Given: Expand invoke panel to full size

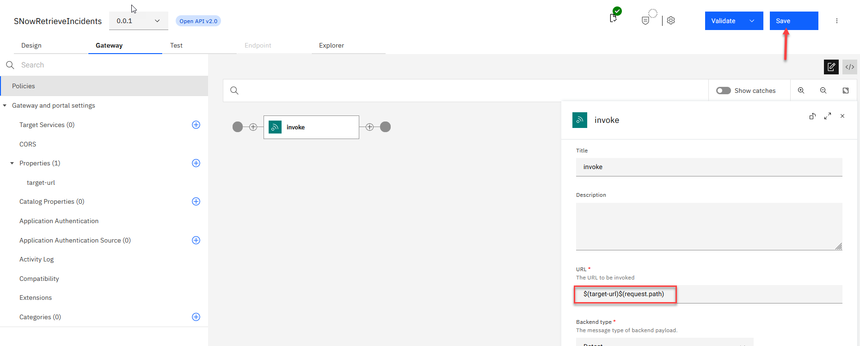Looking at the screenshot, I should [x=827, y=116].
